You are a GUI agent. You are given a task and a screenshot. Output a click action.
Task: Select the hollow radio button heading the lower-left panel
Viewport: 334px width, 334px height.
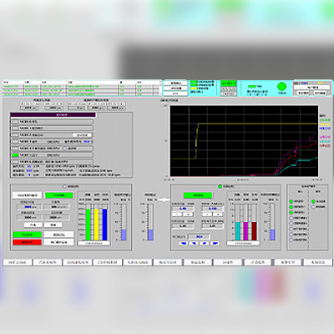tap(64, 186)
